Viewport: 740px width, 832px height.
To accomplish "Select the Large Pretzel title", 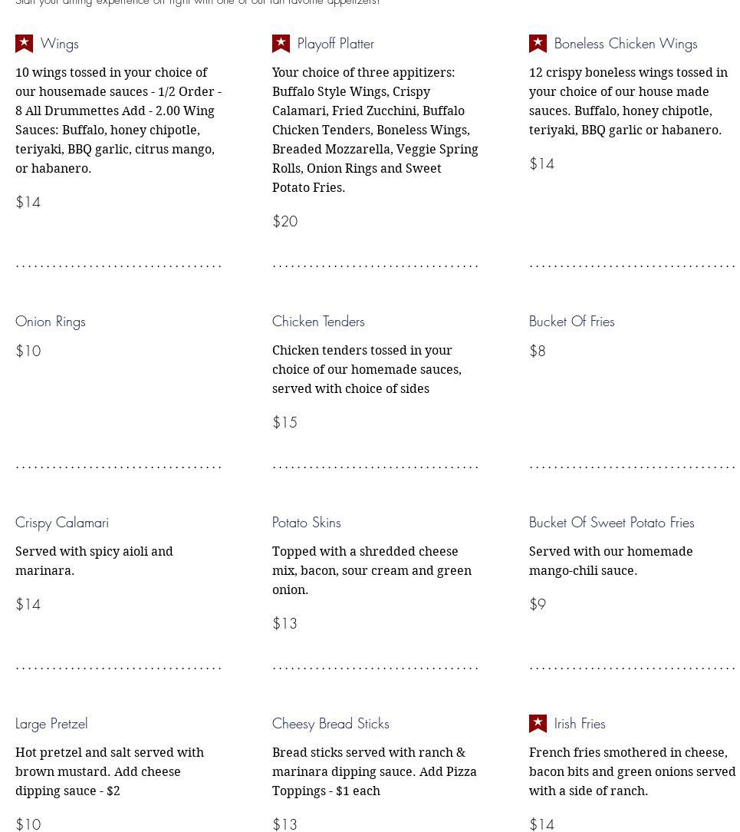I will (51, 724).
